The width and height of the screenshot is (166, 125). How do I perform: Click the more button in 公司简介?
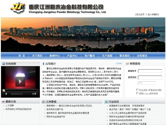pos(119,64)
